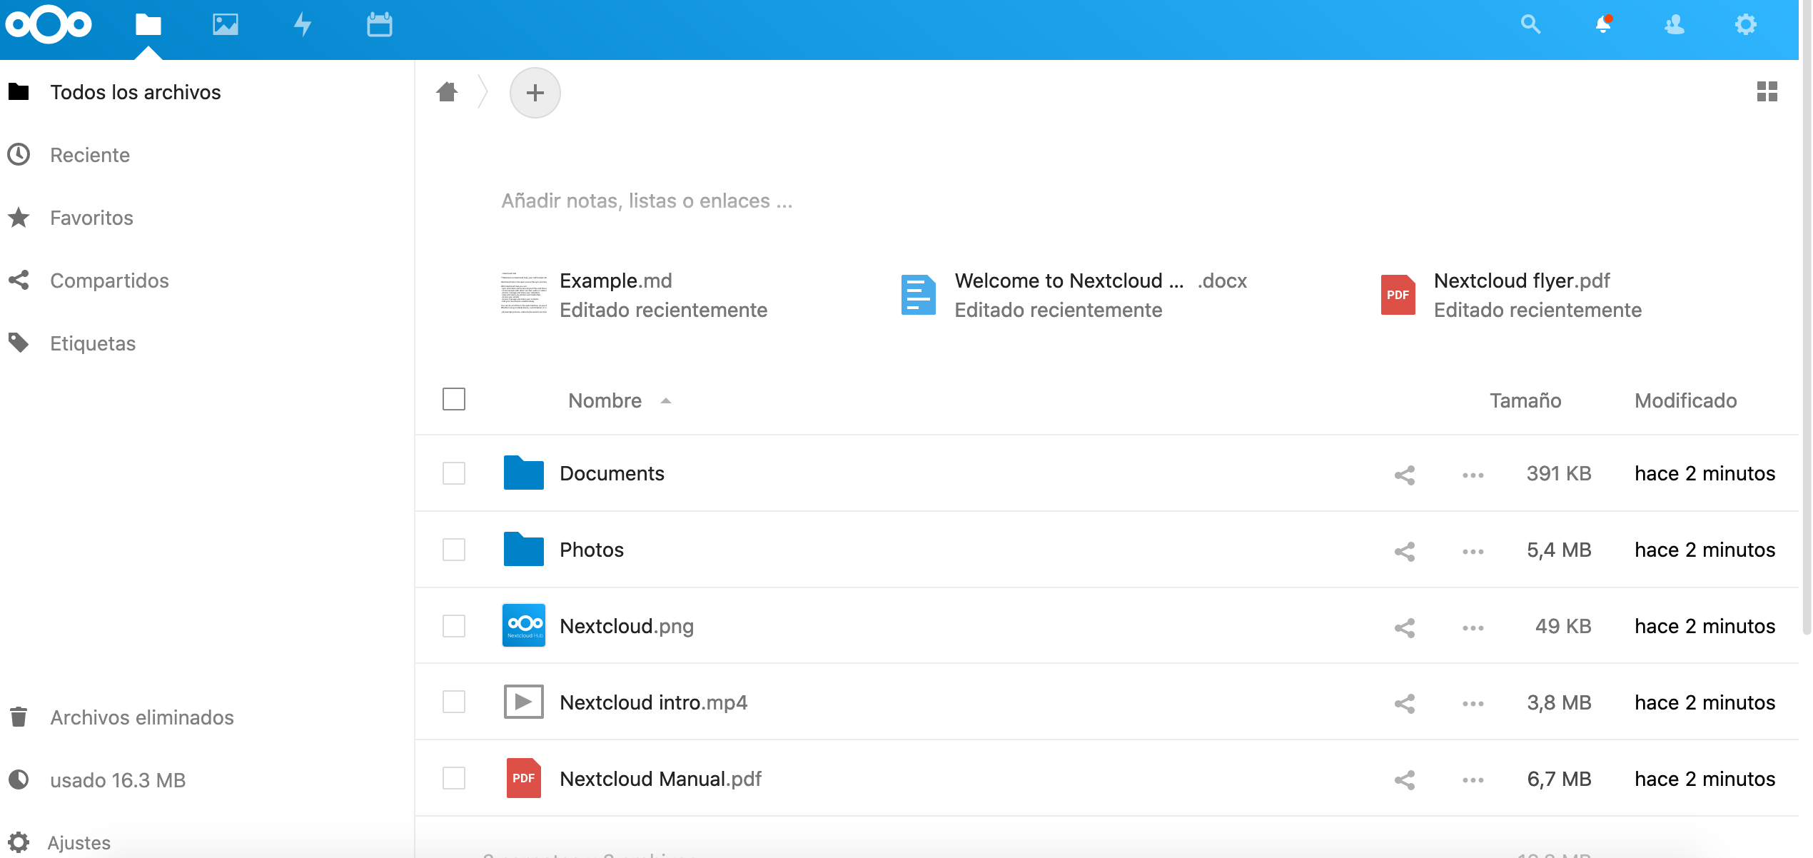Check the Nextcloud Manual.pdf checkbox
This screenshot has width=1813, height=858.
(x=454, y=778)
